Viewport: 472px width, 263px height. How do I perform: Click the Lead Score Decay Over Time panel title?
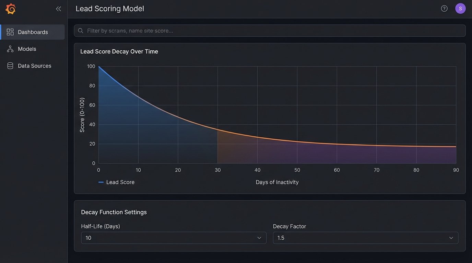tap(119, 51)
